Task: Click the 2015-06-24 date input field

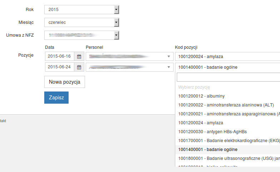Action: pos(59,67)
